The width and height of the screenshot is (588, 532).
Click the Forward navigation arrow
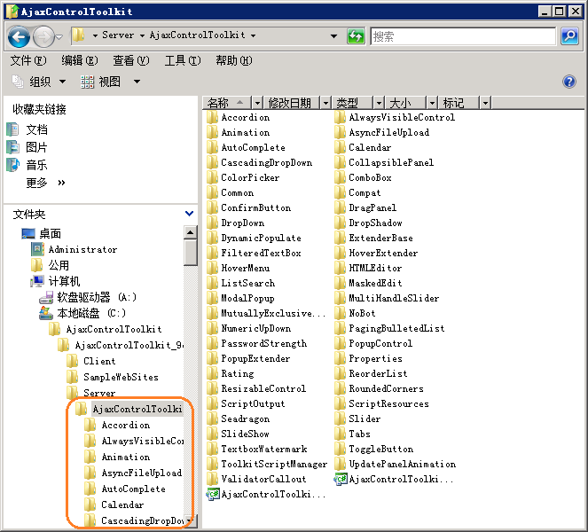[x=43, y=36]
